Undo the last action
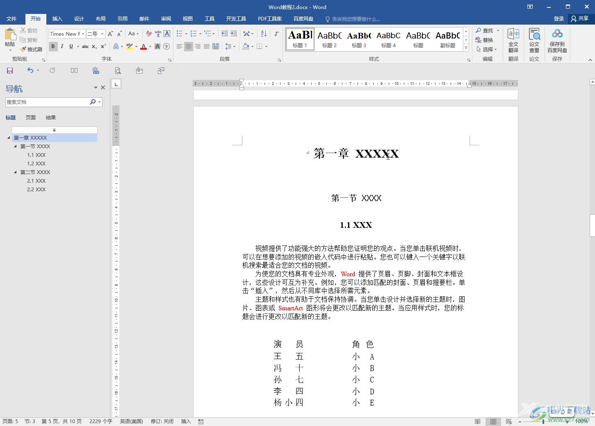This screenshot has height=426, width=595. (30, 71)
